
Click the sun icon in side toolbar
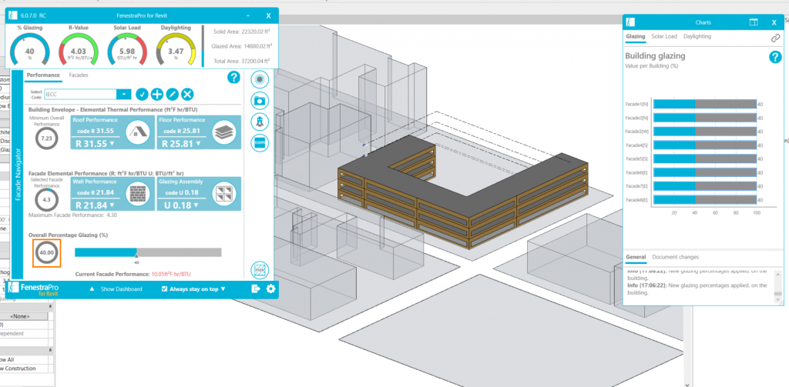(260, 79)
